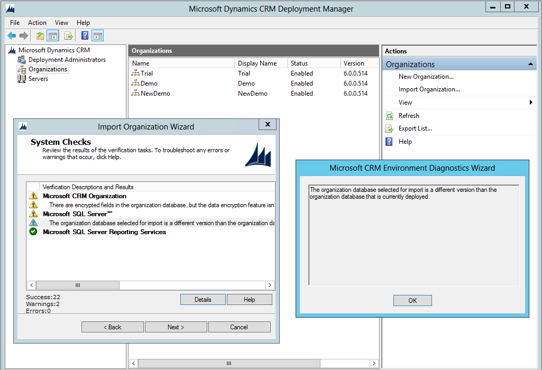Viewport: 542px width, 370px height.
Task: Click the Back arrow toolbar icon
Action: 12,35
